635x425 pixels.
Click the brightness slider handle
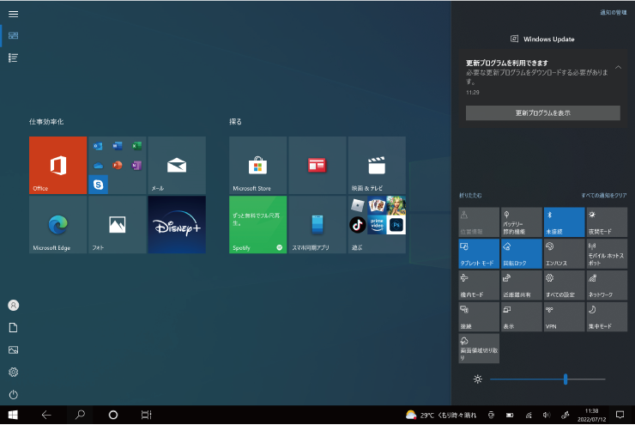click(565, 379)
